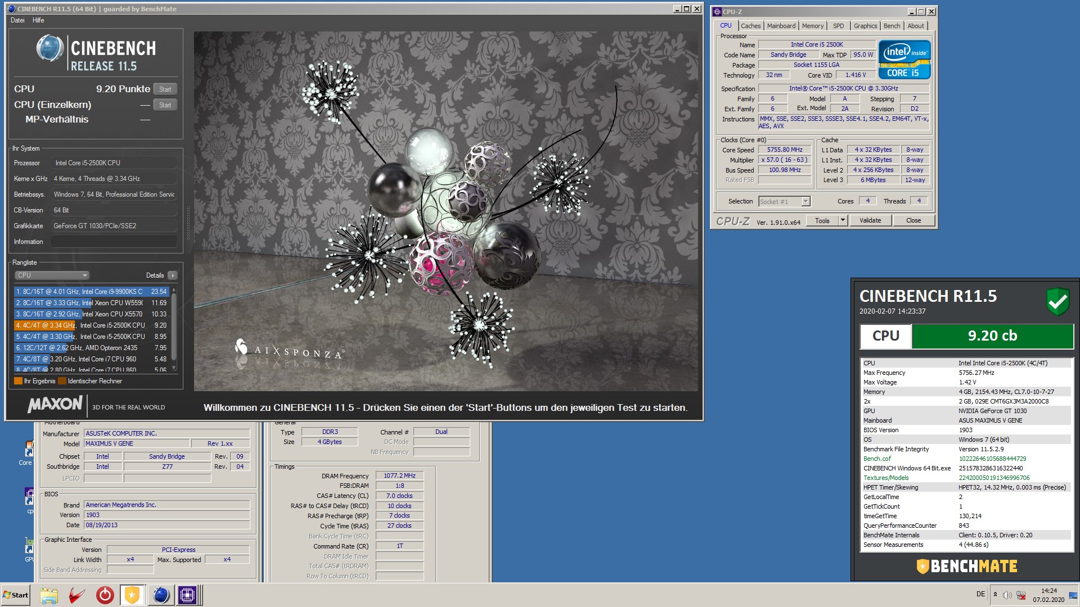Switch to Bench tab in CPU-Z
Image resolution: width=1080 pixels, height=607 pixels.
tap(892, 26)
